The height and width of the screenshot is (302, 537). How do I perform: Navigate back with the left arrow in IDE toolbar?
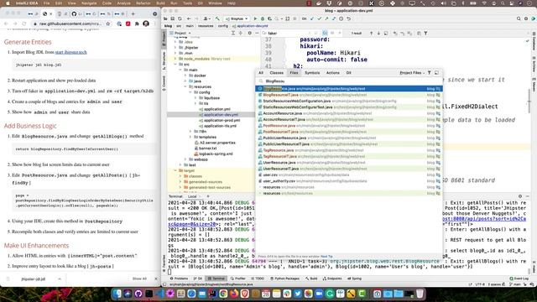click(189, 18)
